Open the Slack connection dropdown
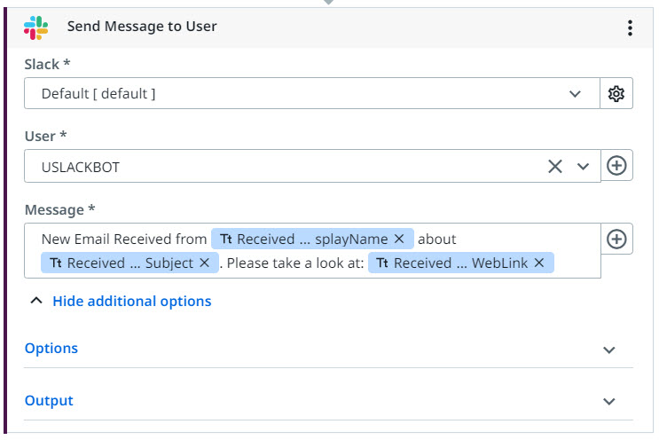This screenshot has width=659, height=440. pos(312,93)
